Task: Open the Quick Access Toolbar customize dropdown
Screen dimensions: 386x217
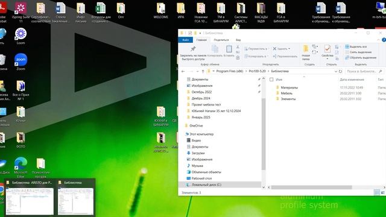Action: [x=200, y=33]
